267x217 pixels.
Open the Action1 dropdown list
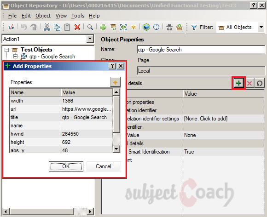click(90, 39)
